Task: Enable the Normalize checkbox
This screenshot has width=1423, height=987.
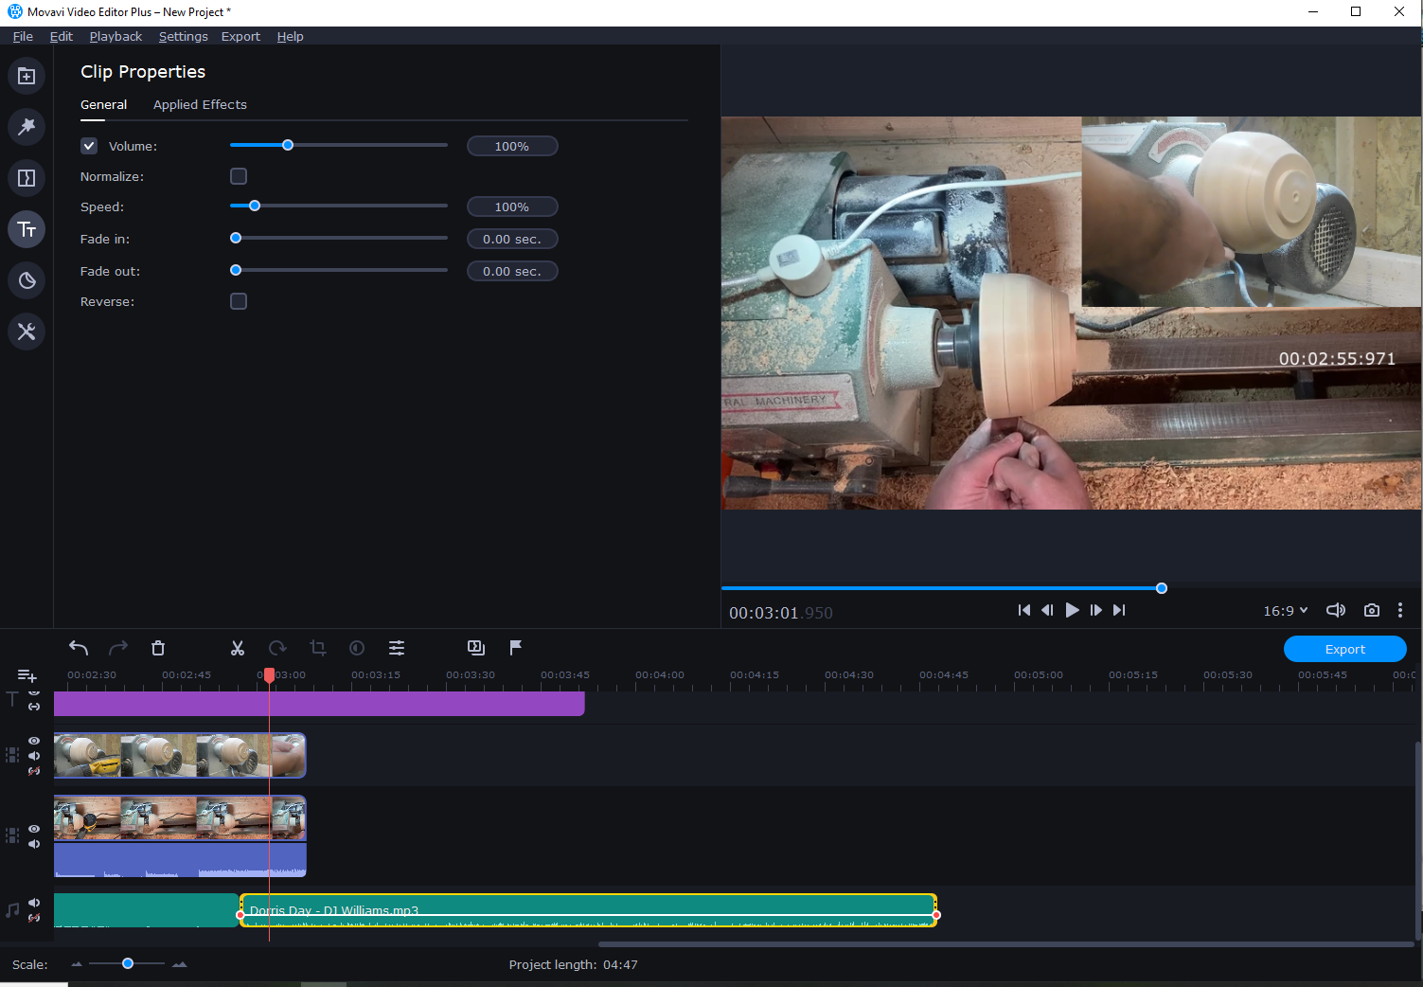Action: pyautogui.click(x=238, y=175)
